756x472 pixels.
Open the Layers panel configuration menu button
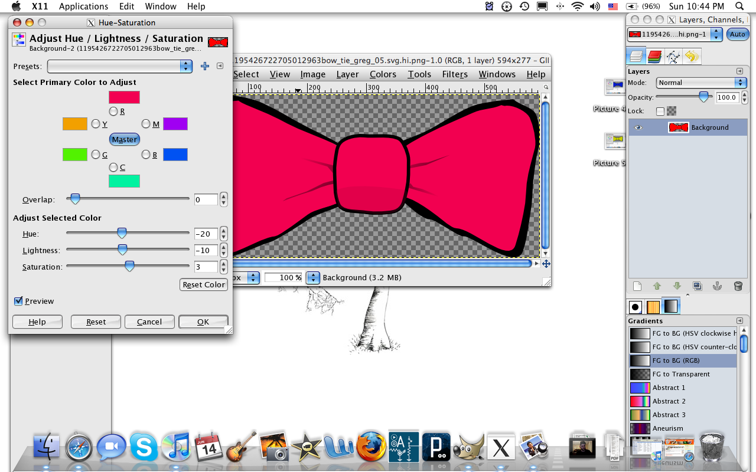[x=739, y=71]
